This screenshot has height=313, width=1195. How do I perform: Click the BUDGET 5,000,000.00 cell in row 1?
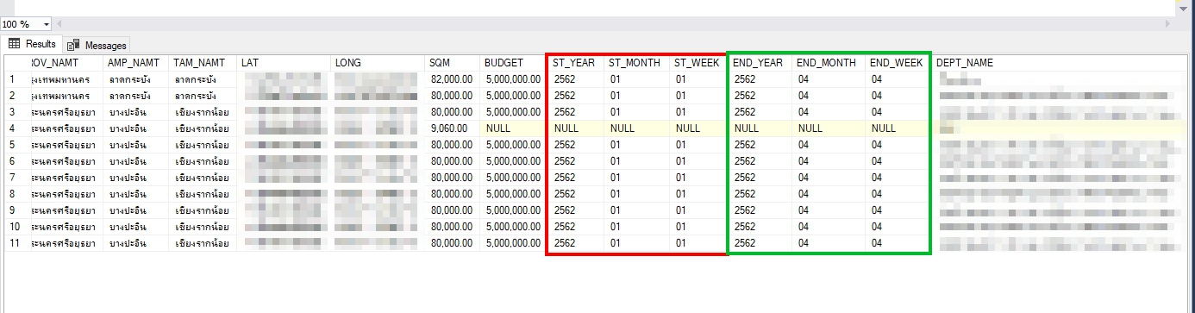coord(514,79)
